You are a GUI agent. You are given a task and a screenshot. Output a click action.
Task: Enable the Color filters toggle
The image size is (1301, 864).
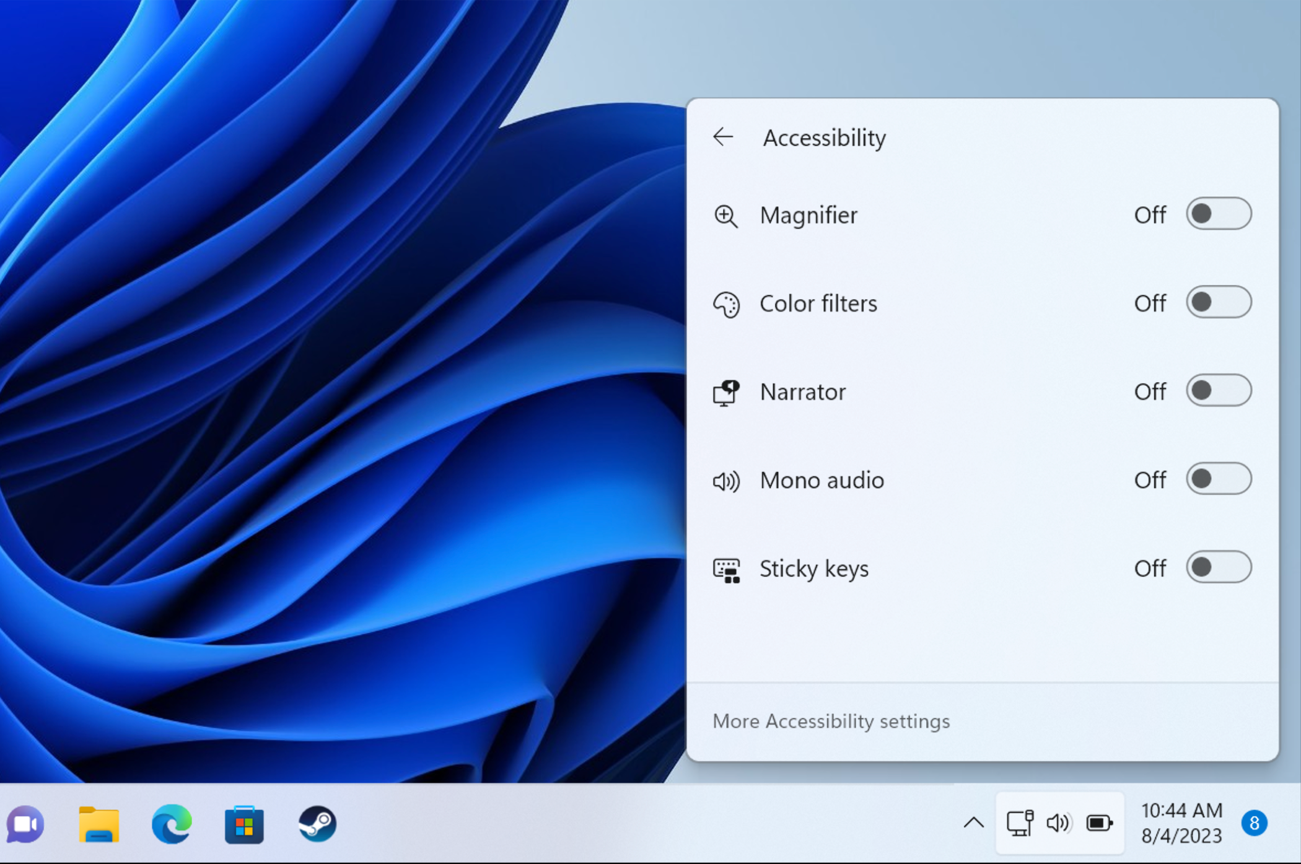1218,302
